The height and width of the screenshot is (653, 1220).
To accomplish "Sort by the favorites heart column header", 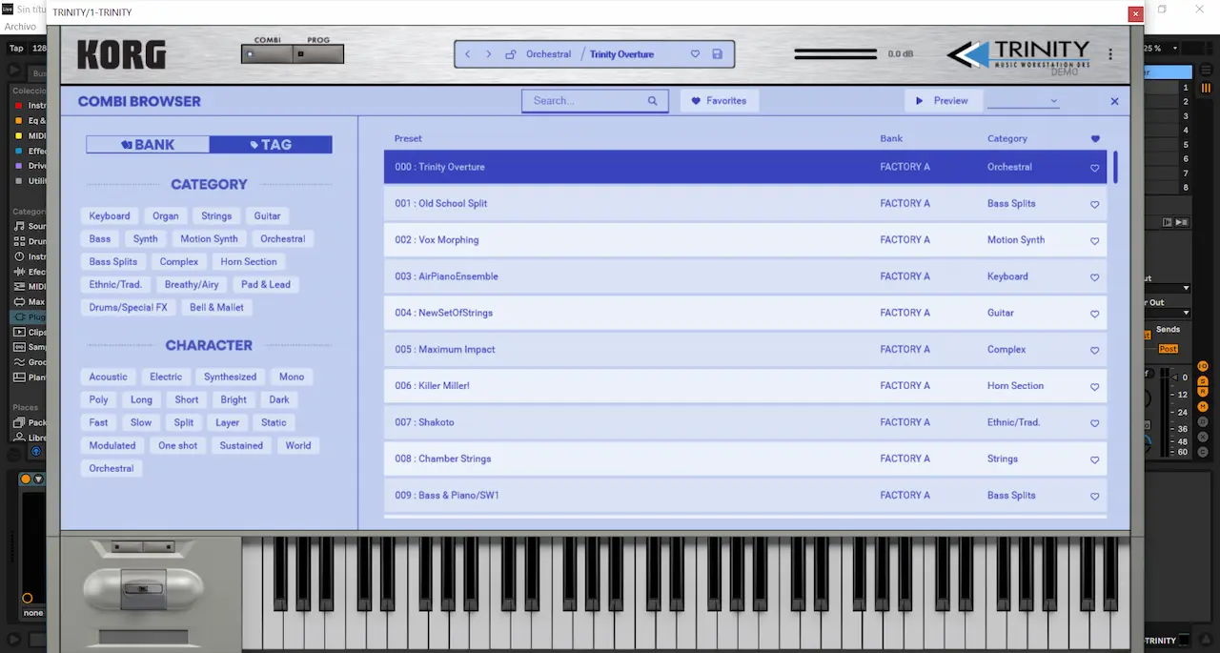I will pyautogui.click(x=1094, y=139).
